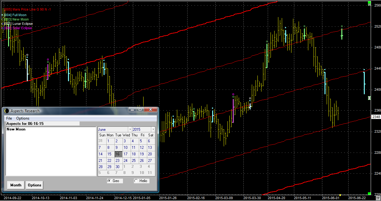The height and width of the screenshot is (201, 381).
Task: Click the 2014-09-22 date axis label
Action: pos(12,198)
